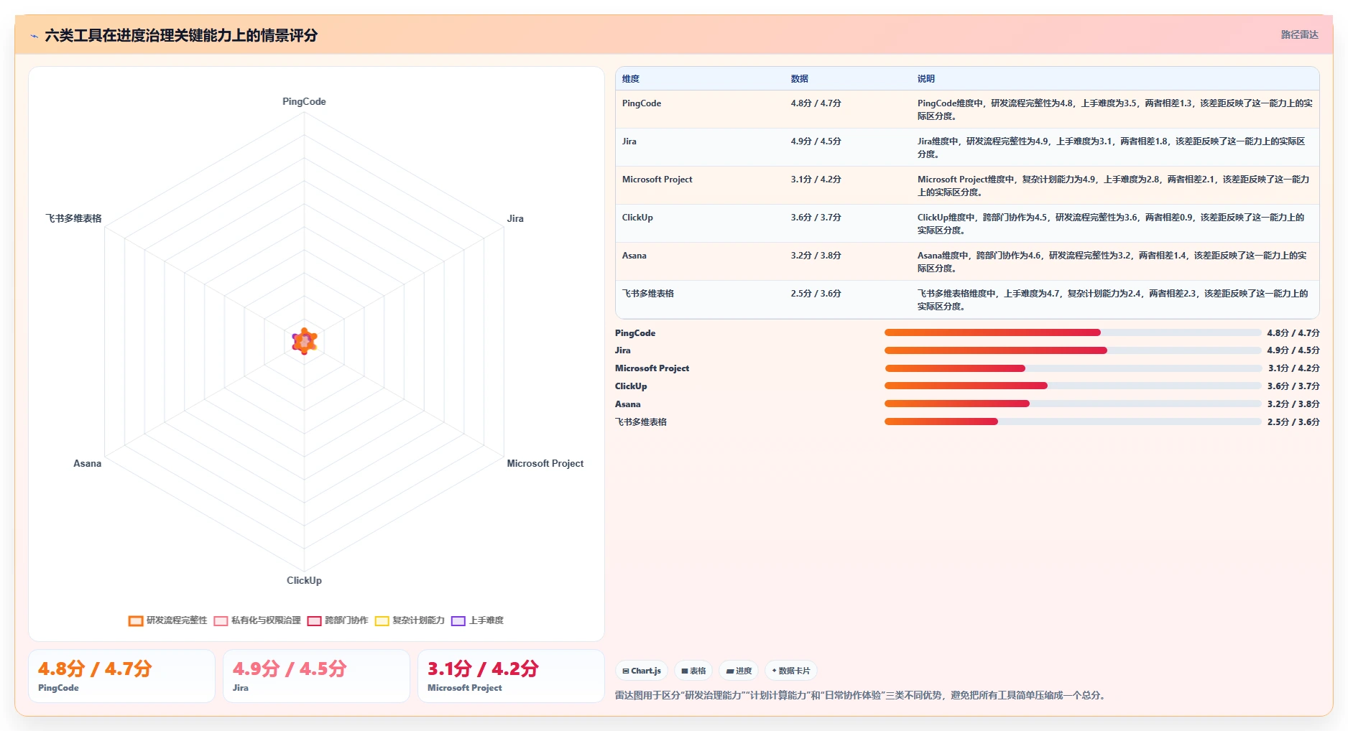
Task: Toggle the 复杂计划能力 legend series
Action: 410,620
